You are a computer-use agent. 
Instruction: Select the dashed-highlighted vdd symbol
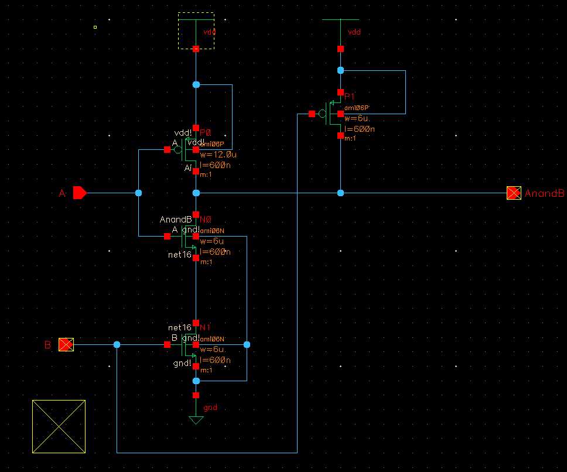tap(196, 30)
